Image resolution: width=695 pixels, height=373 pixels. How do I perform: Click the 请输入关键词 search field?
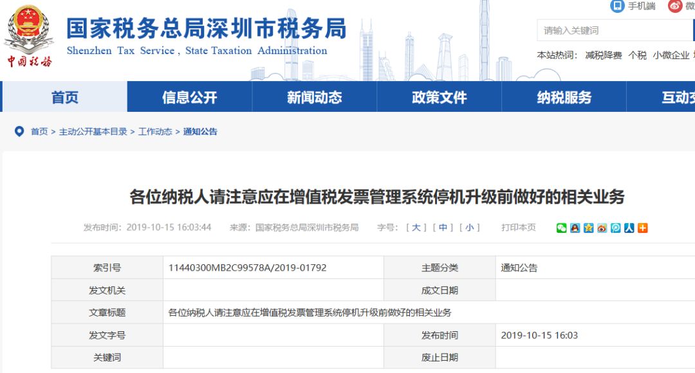click(616, 30)
